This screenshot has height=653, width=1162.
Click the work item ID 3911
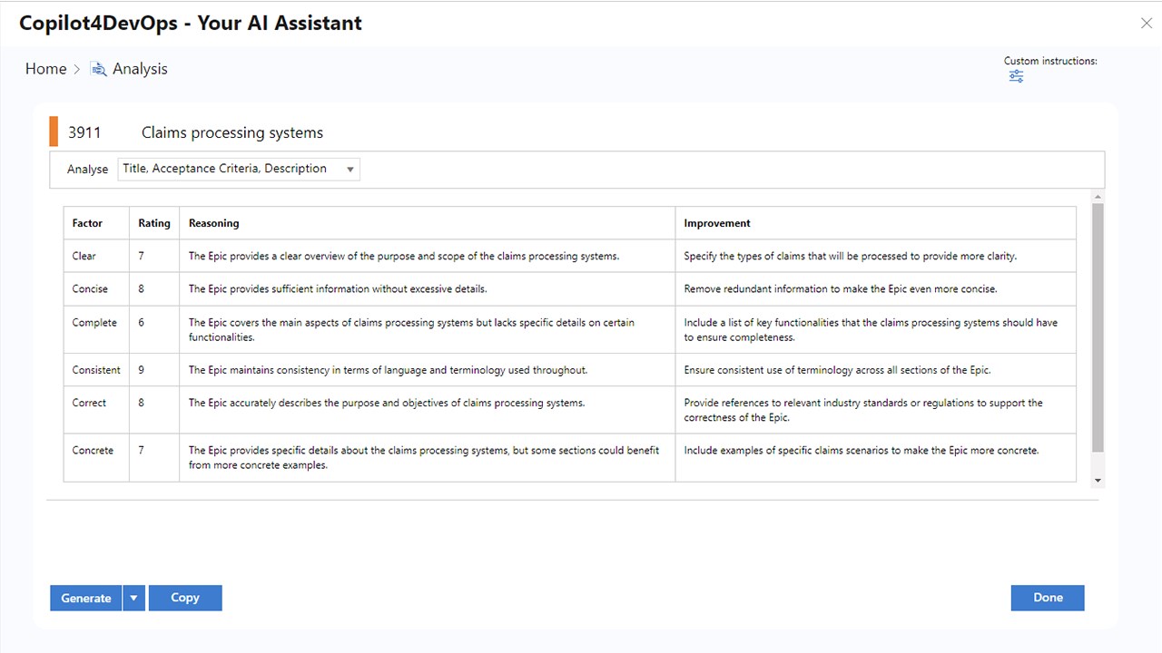click(84, 132)
